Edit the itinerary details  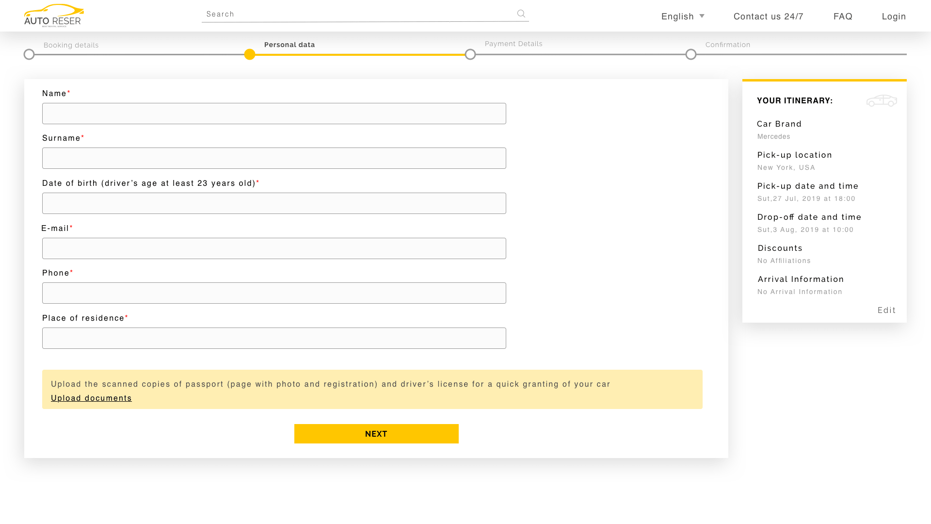(886, 310)
